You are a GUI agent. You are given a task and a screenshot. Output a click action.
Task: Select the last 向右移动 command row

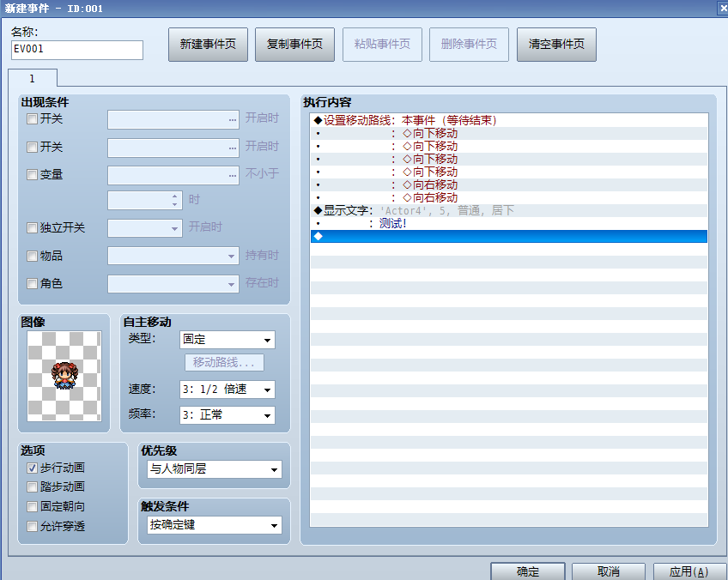509,197
